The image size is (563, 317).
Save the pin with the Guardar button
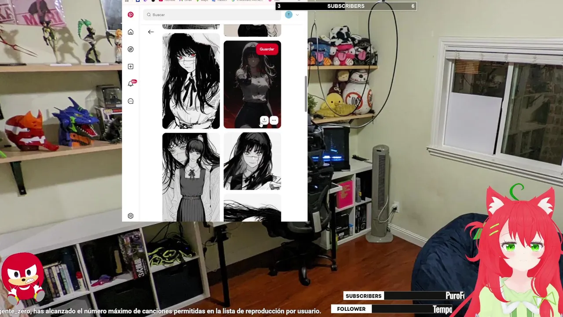coord(267,49)
